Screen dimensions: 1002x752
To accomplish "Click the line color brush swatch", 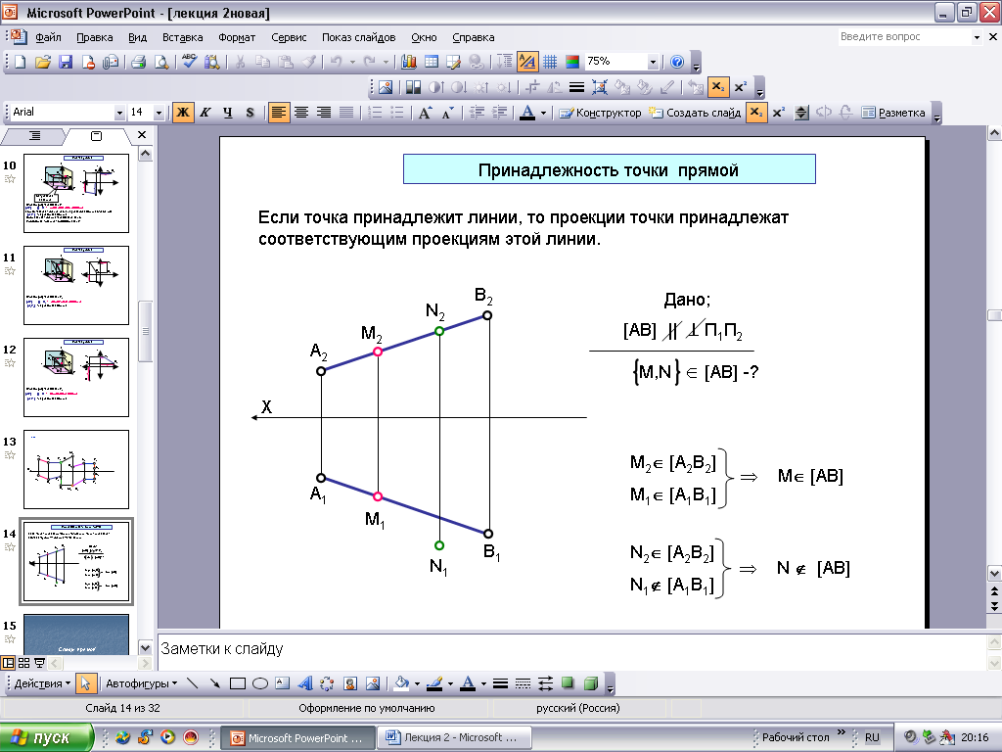I will pyautogui.click(x=434, y=683).
